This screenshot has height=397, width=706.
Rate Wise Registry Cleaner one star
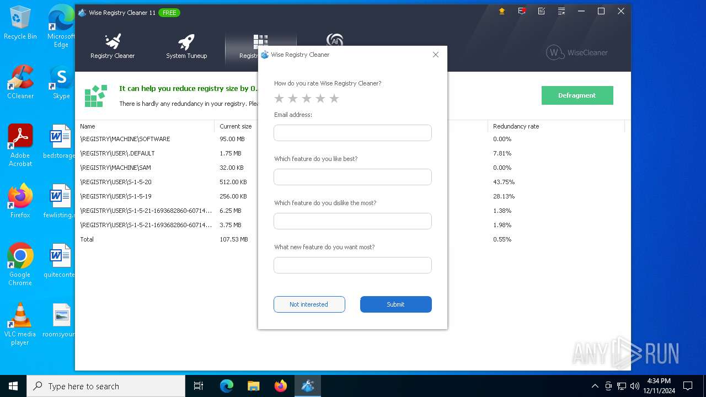pyautogui.click(x=279, y=98)
